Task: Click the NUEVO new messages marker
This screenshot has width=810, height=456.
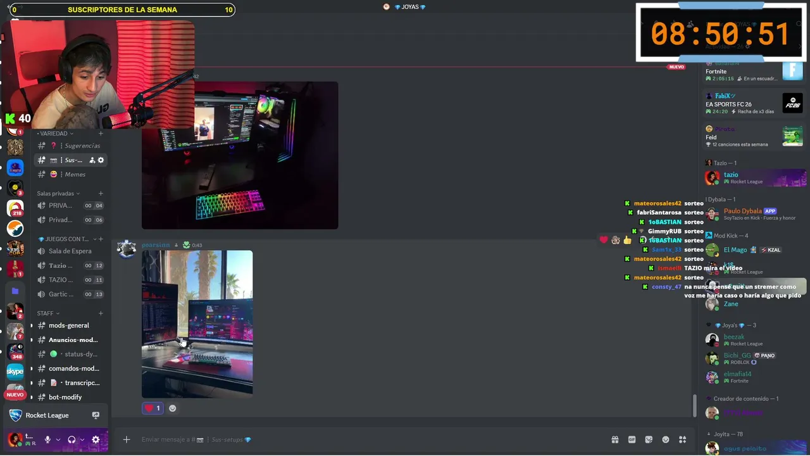Action: tap(676, 66)
